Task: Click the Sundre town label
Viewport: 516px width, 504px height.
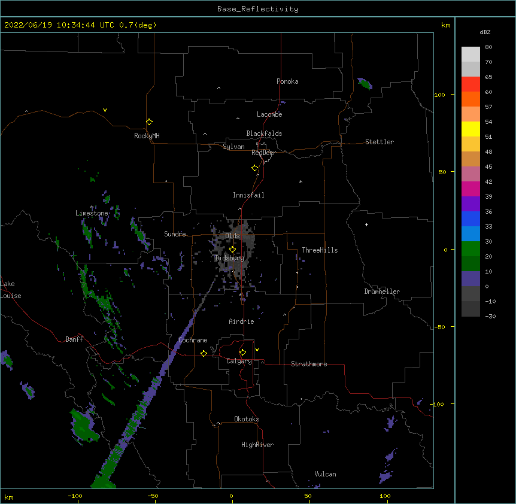Action: tap(175, 234)
